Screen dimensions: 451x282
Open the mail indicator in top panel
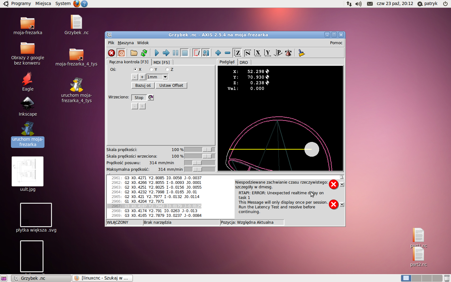(370, 4)
